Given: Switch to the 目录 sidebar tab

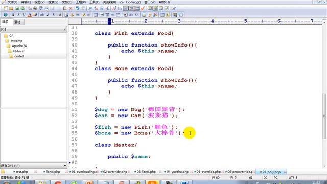Looking at the screenshot, I should click(x=6, y=21).
